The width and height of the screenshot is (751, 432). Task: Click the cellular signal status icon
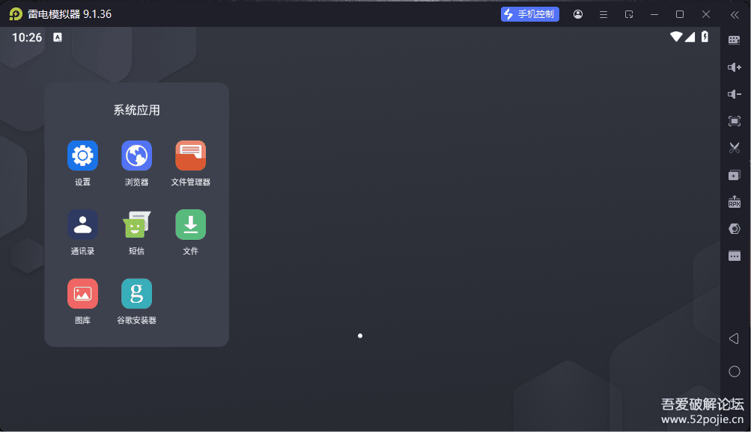click(x=690, y=37)
